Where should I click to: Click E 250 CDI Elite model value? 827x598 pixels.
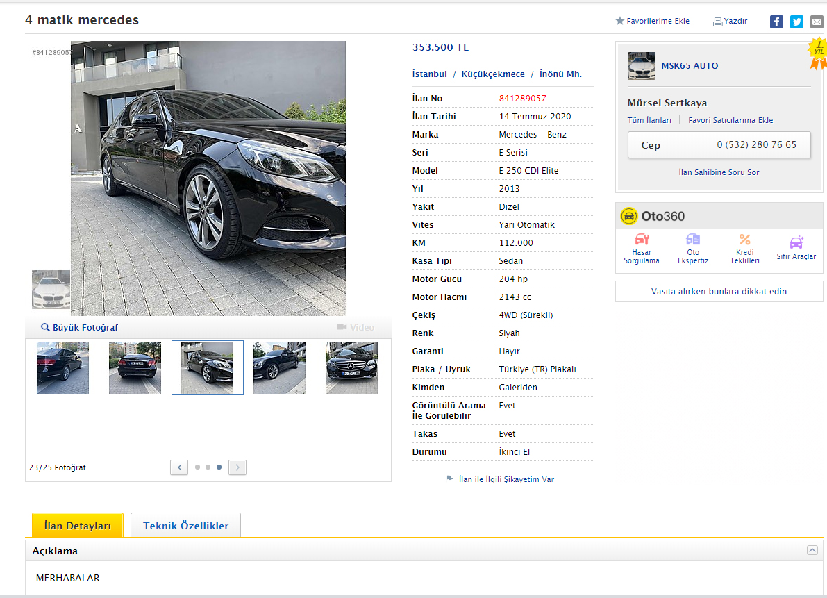(528, 171)
